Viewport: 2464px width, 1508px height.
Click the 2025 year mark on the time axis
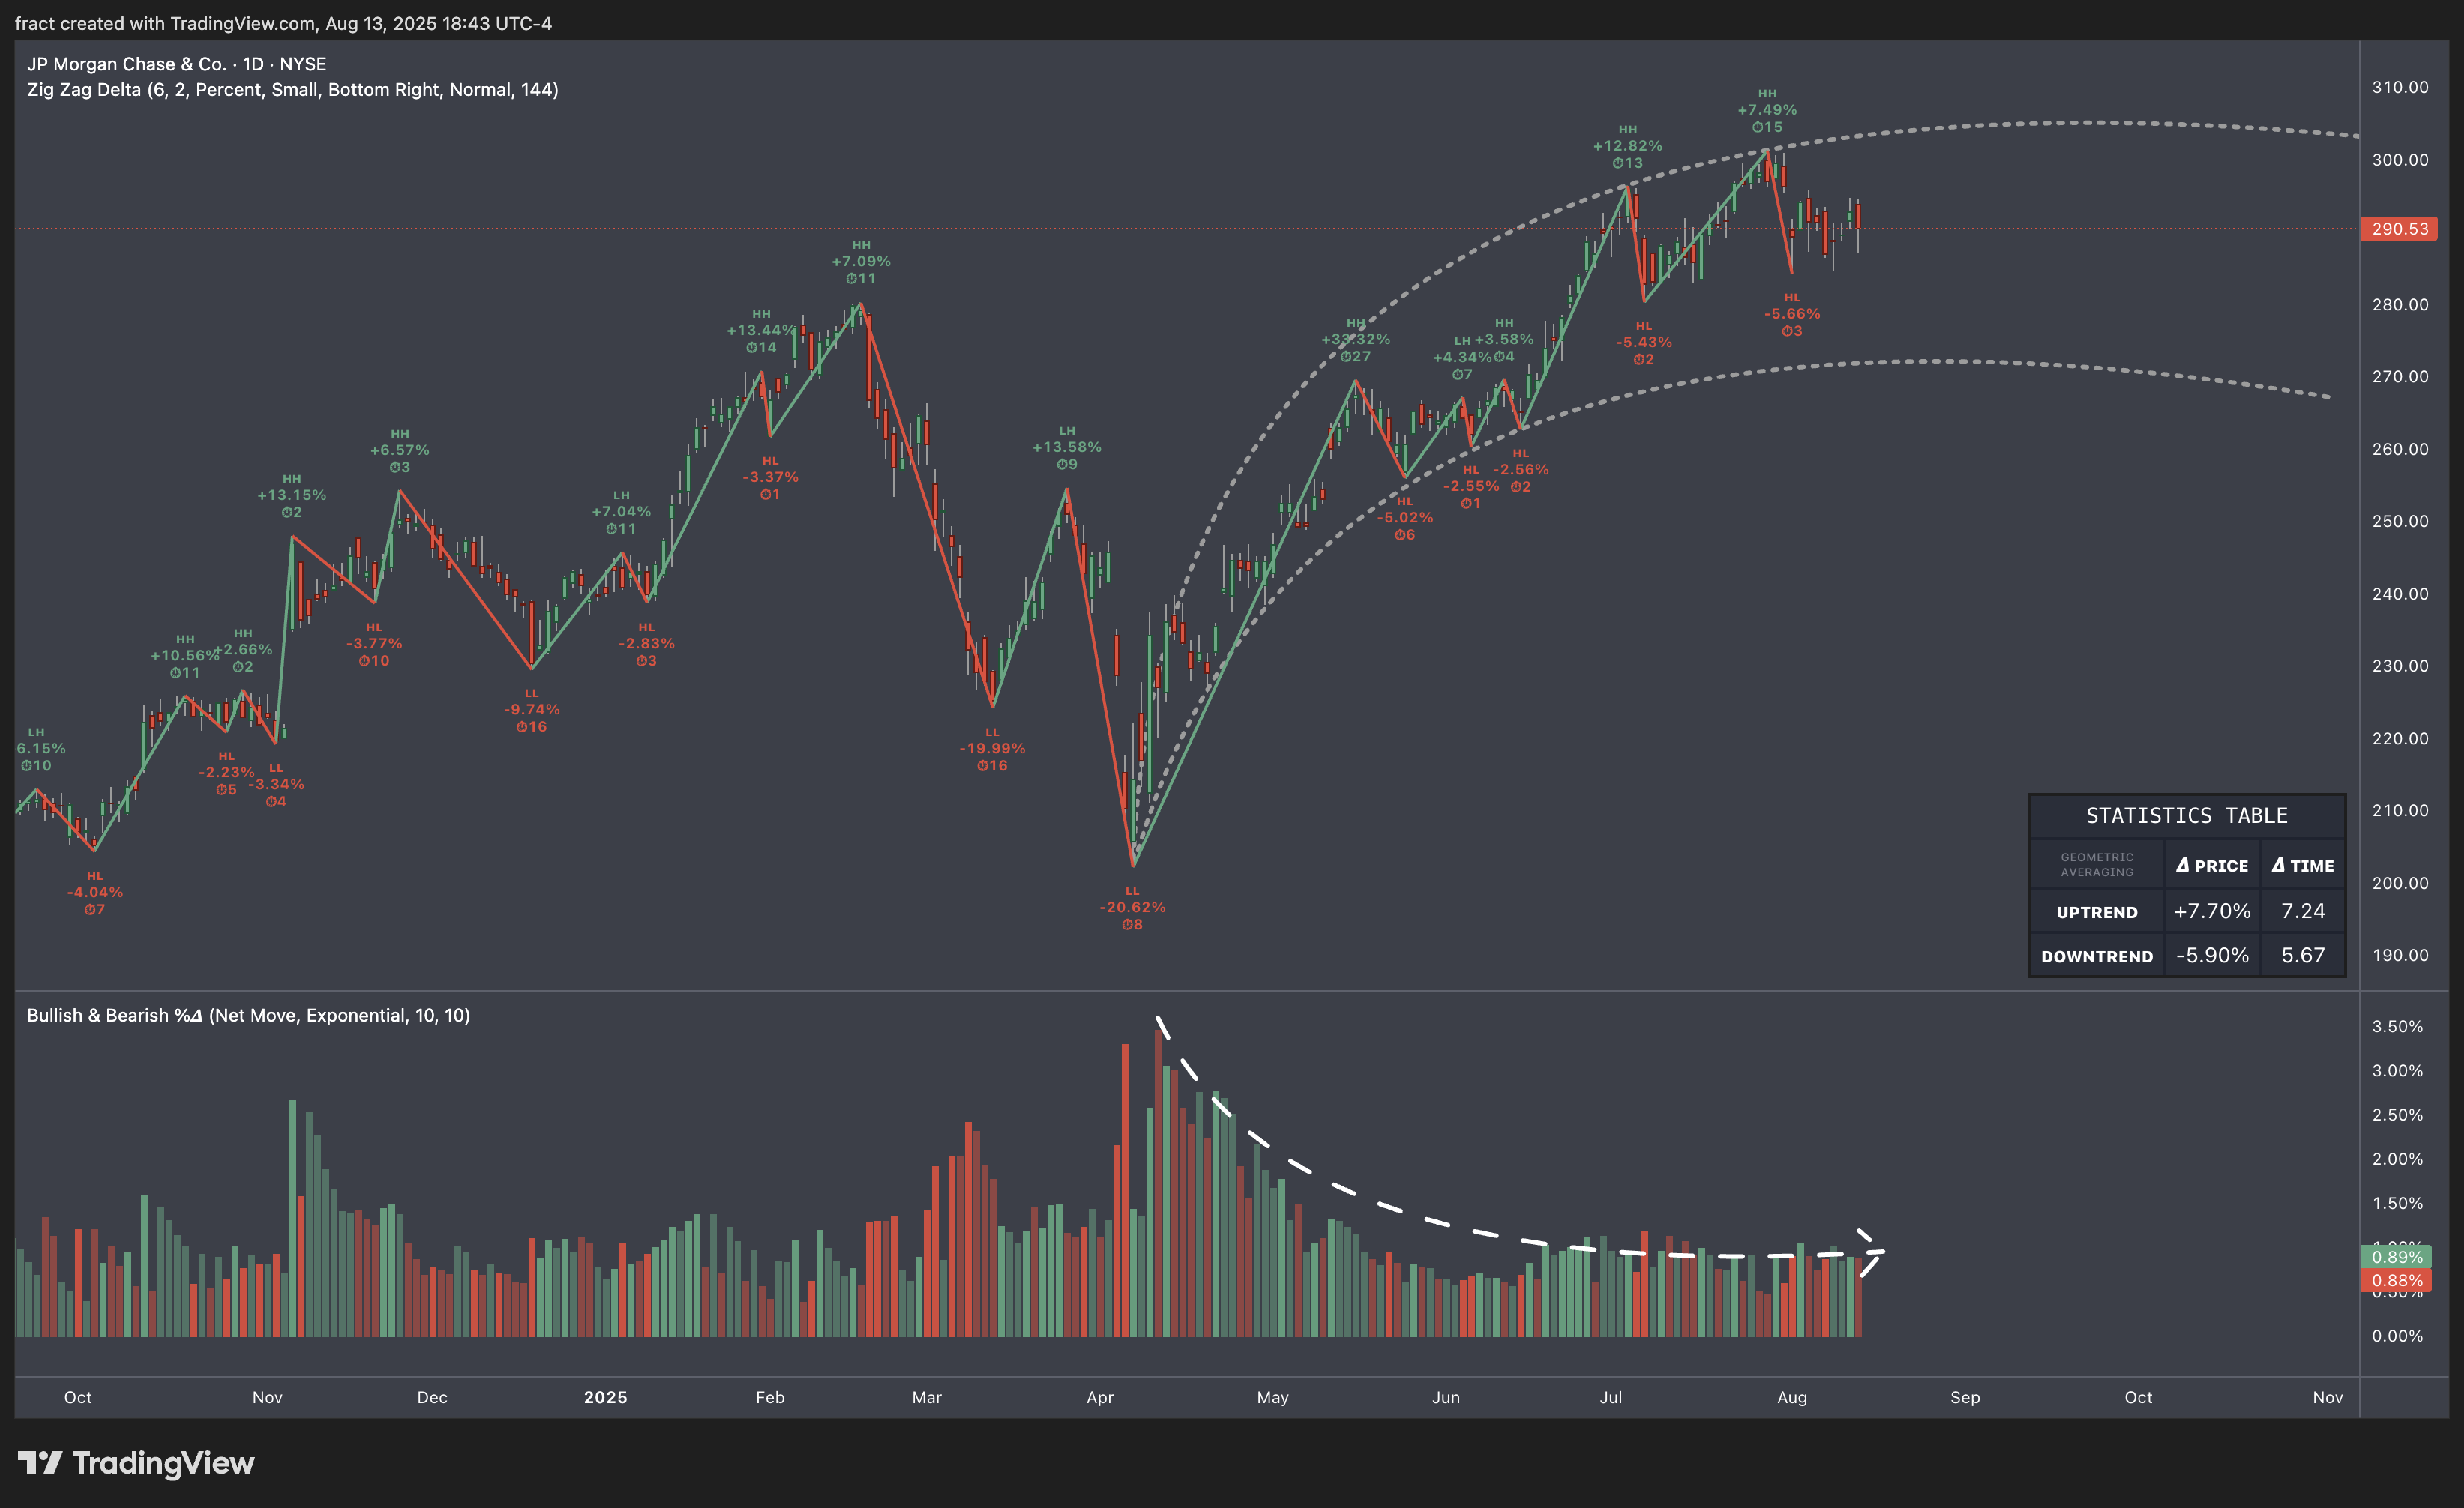[606, 1397]
